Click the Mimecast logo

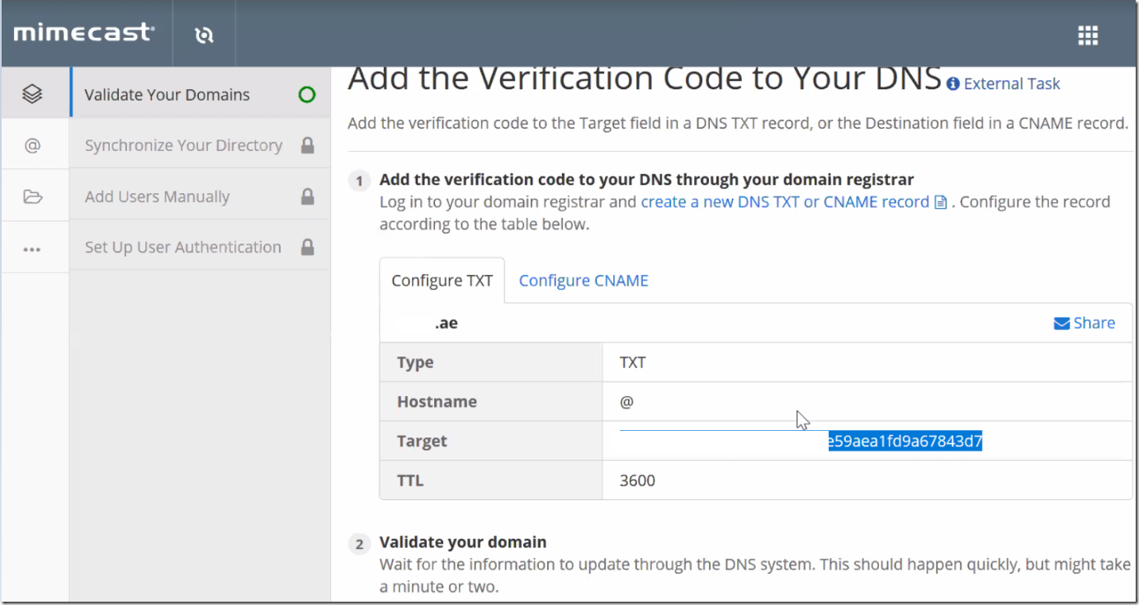84,33
